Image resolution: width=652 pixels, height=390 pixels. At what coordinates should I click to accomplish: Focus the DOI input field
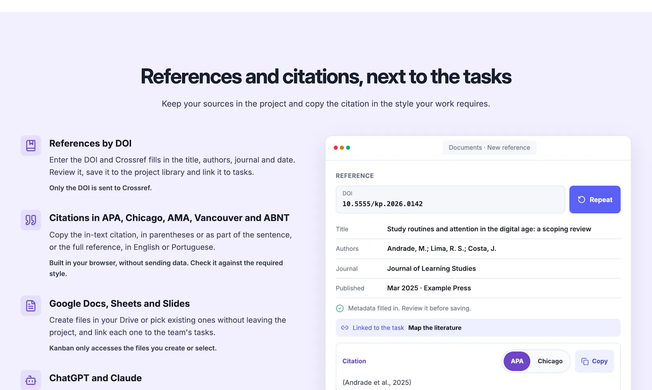450,200
